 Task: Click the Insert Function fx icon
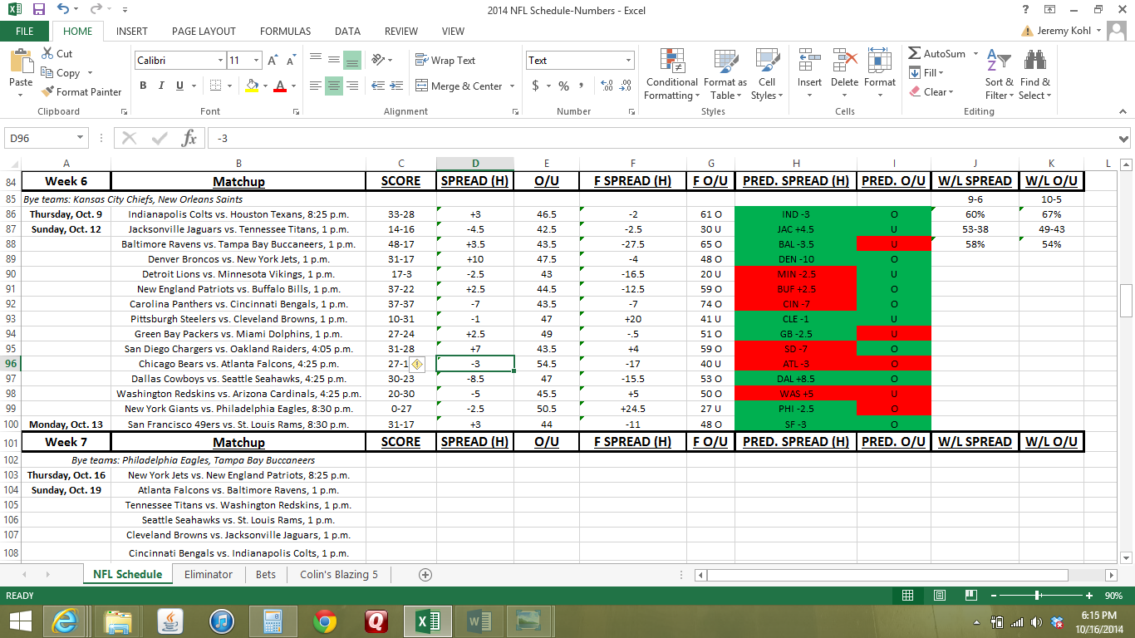(189, 138)
